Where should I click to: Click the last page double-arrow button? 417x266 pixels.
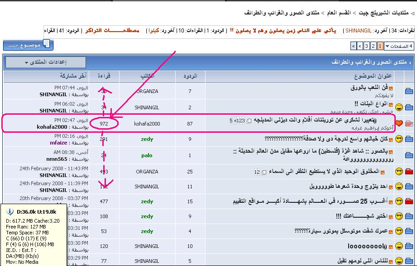pyautogui.click(x=353, y=46)
